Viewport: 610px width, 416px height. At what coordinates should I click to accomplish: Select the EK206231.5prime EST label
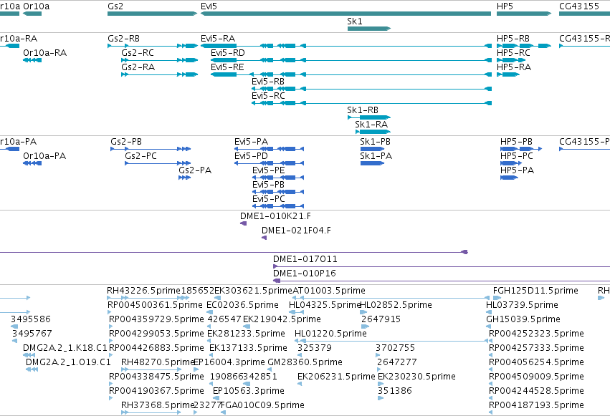point(336,377)
